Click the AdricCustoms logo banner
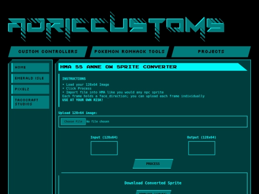Viewport: 259px width, 194px height. (116, 26)
